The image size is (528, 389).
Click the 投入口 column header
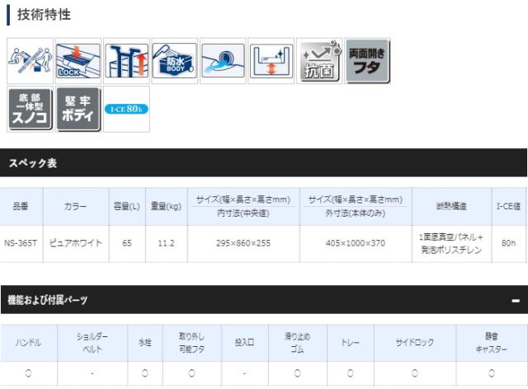click(245, 343)
